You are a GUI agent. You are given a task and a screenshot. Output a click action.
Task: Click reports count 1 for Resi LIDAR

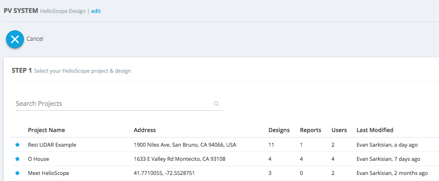pyautogui.click(x=302, y=145)
